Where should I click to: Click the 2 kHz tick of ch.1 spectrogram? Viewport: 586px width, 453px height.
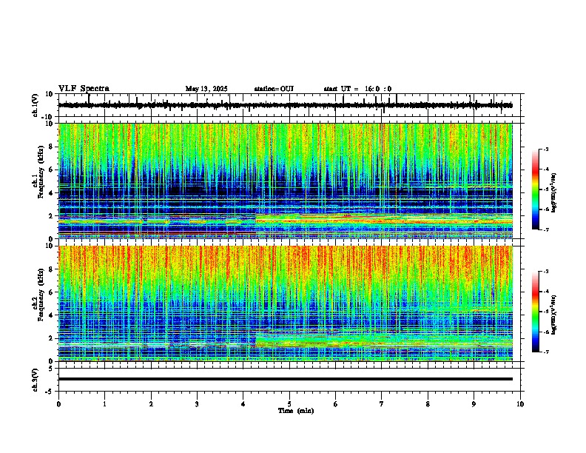tap(52, 216)
